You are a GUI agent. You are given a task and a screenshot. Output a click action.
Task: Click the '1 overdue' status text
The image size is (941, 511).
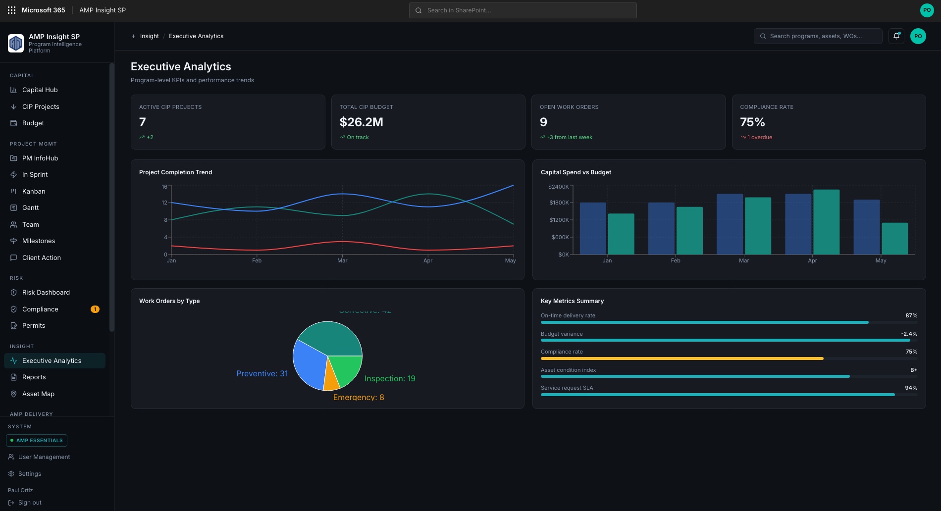(x=760, y=137)
